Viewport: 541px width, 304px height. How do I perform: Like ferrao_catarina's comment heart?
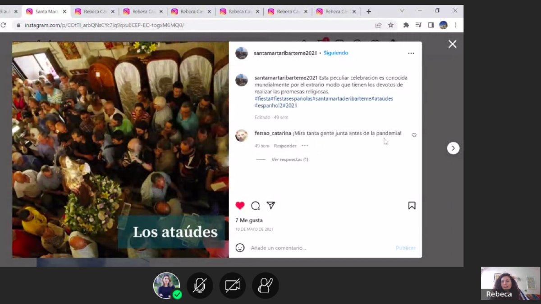(x=414, y=135)
